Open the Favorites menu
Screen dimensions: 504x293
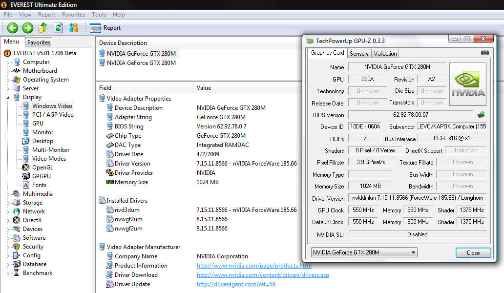[x=73, y=15]
